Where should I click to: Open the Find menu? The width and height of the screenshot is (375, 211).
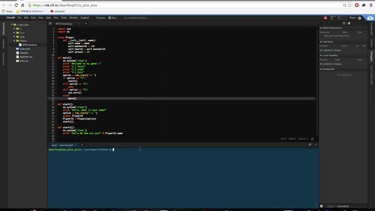pos(33,18)
